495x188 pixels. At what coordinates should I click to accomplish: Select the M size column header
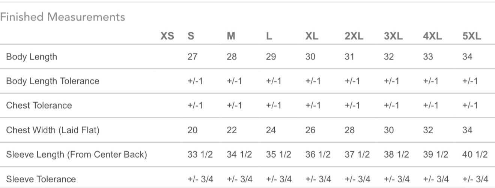tap(231, 36)
